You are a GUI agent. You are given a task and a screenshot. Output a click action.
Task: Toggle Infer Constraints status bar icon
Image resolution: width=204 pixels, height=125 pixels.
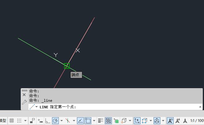coord(33,121)
